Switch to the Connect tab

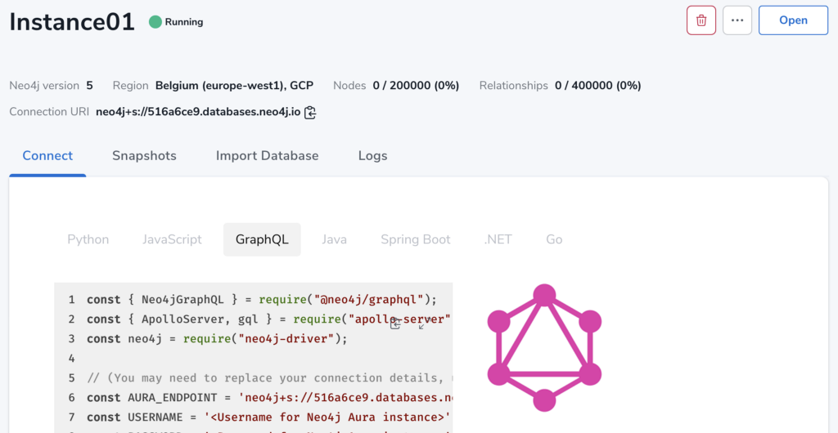tap(47, 156)
